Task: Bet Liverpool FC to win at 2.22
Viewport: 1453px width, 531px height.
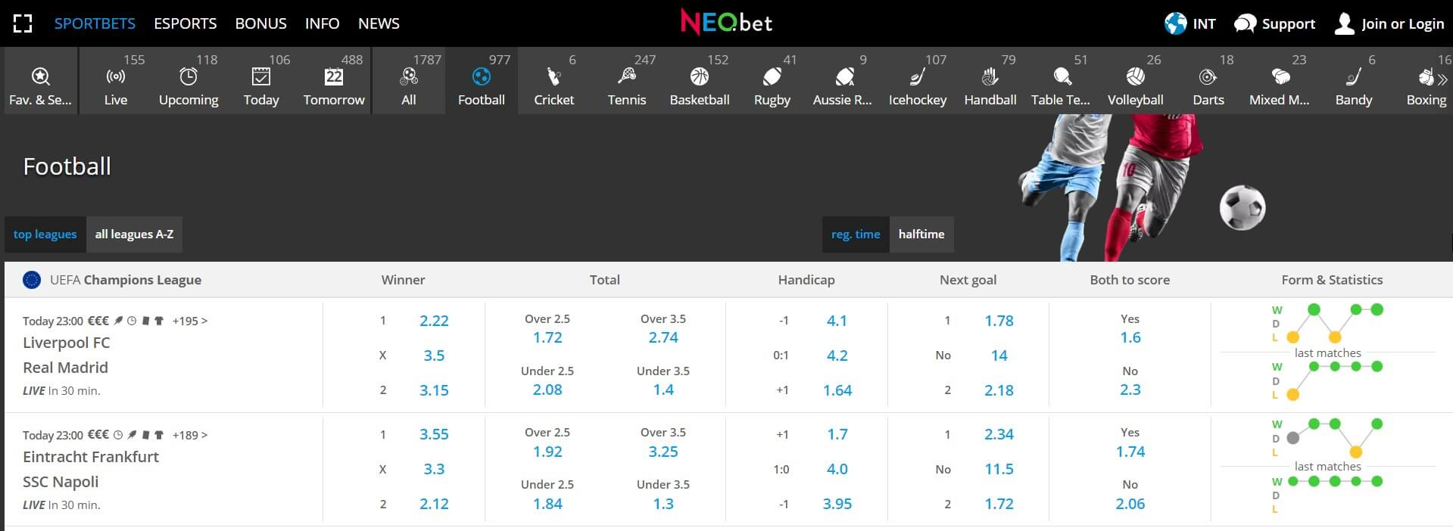Action: (434, 321)
